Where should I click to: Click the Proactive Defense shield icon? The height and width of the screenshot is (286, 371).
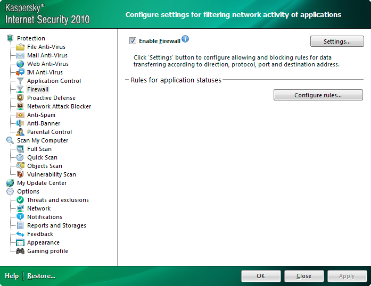(x=20, y=98)
